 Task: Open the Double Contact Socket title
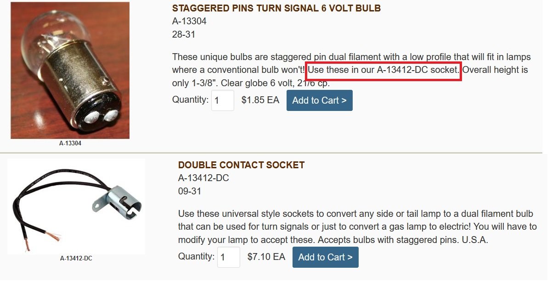click(241, 165)
